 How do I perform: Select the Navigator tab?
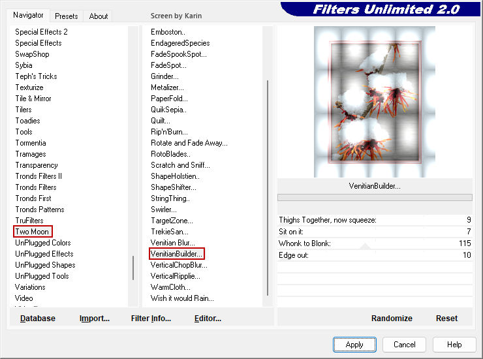pos(29,15)
